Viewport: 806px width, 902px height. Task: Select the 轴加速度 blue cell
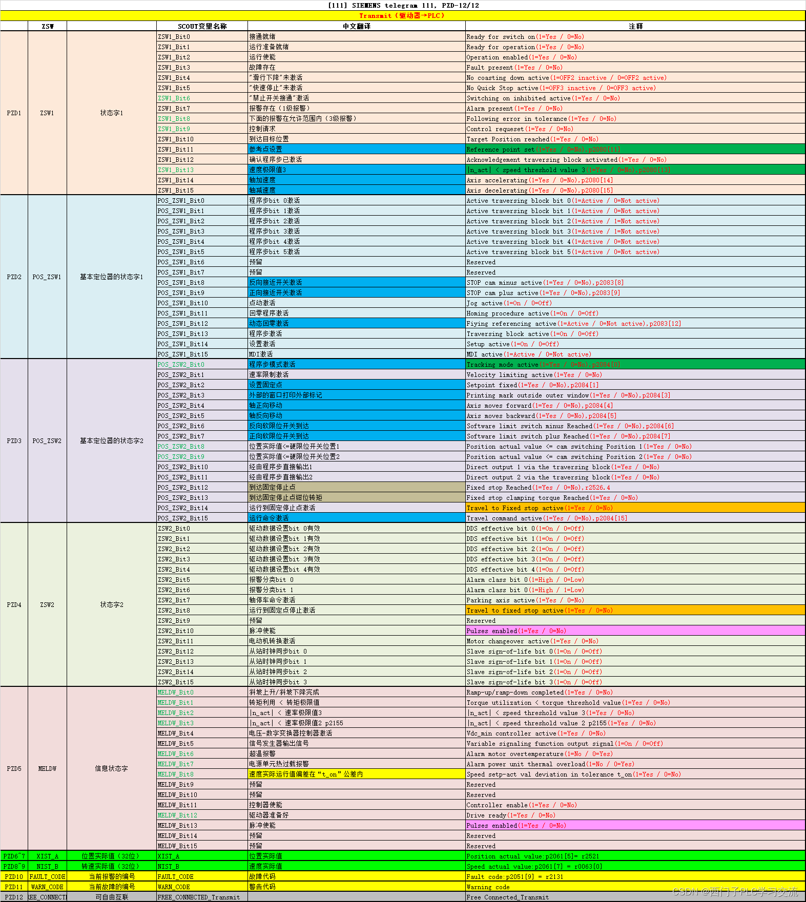[x=357, y=180]
